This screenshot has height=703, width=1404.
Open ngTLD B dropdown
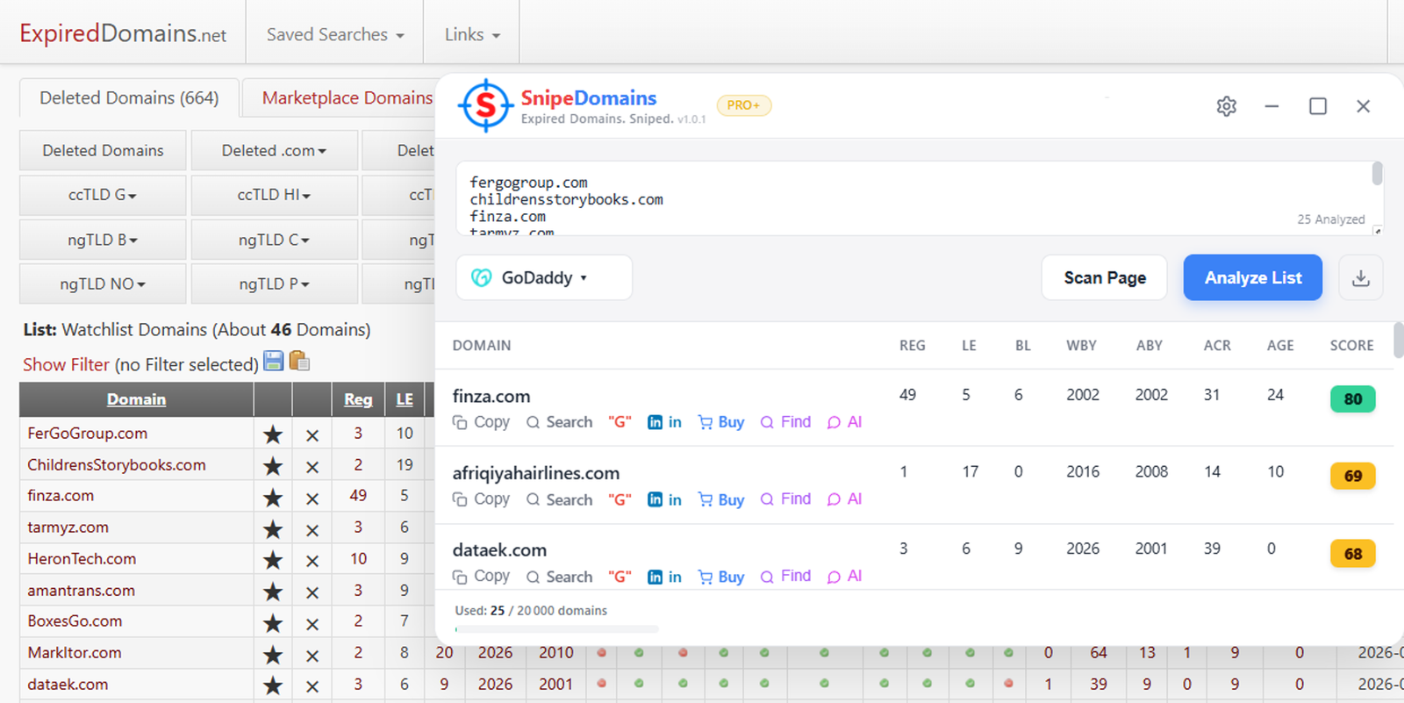(103, 240)
